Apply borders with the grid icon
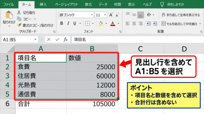The width and height of the screenshot is (204, 114). pos(87,23)
